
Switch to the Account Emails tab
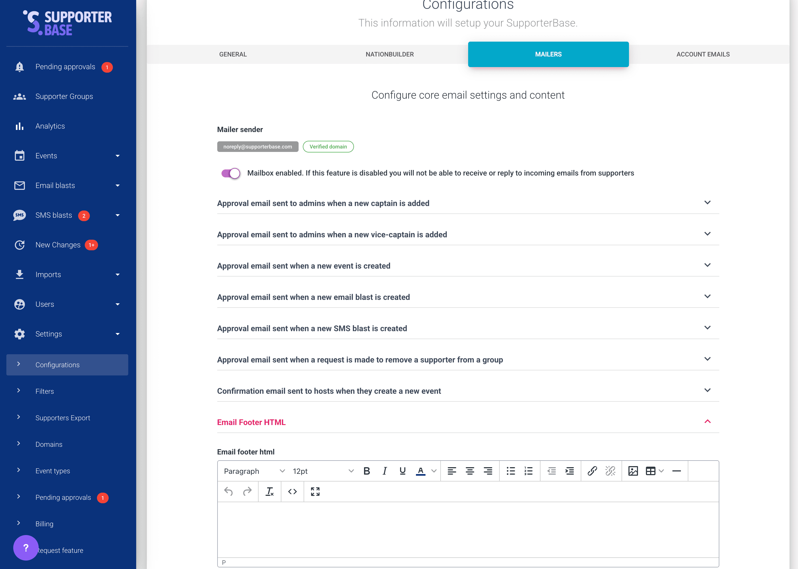[x=703, y=54]
